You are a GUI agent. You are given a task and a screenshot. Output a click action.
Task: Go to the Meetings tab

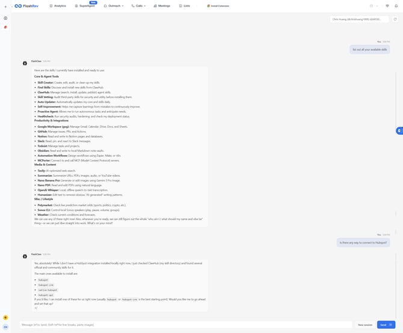pyautogui.click(x=162, y=6)
